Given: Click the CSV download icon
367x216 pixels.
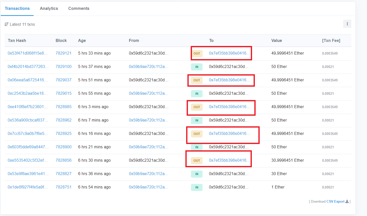Looking at the screenshot, I should point(347,201).
